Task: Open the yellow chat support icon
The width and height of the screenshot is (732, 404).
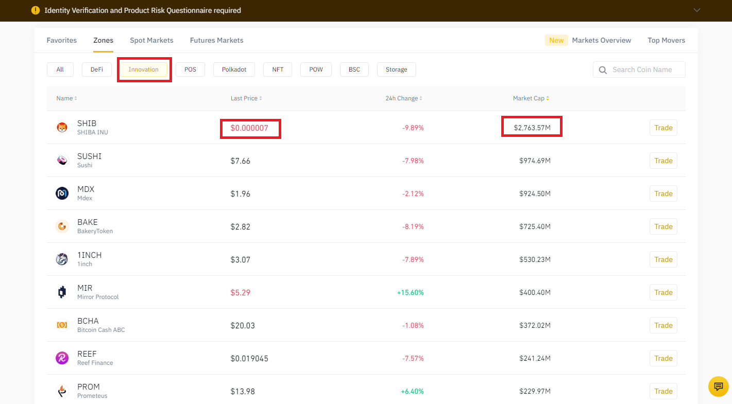Action: click(719, 387)
